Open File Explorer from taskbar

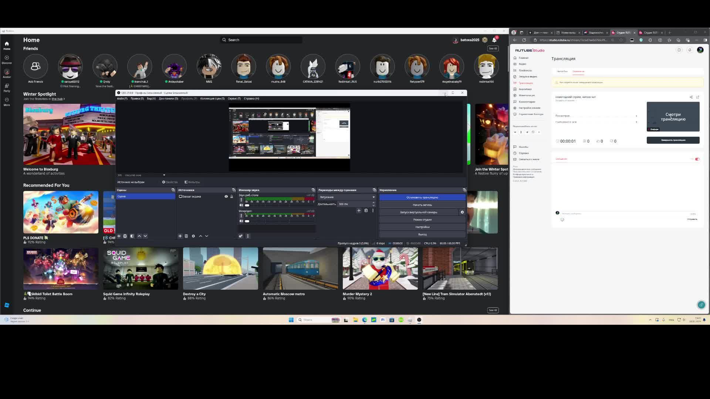pos(355,320)
